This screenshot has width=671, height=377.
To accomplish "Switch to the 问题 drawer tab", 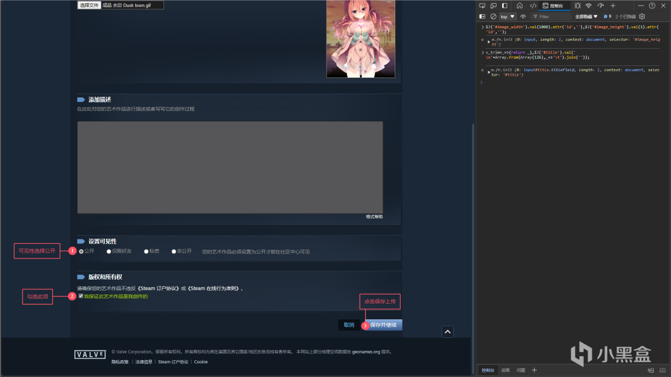I will [x=521, y=370].
